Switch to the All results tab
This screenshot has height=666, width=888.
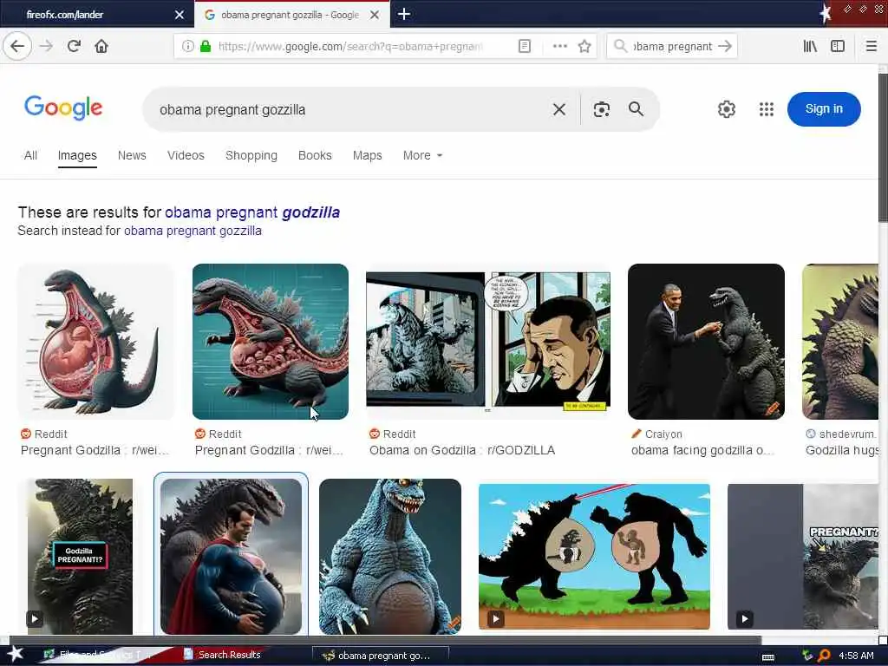click(30, 155)
